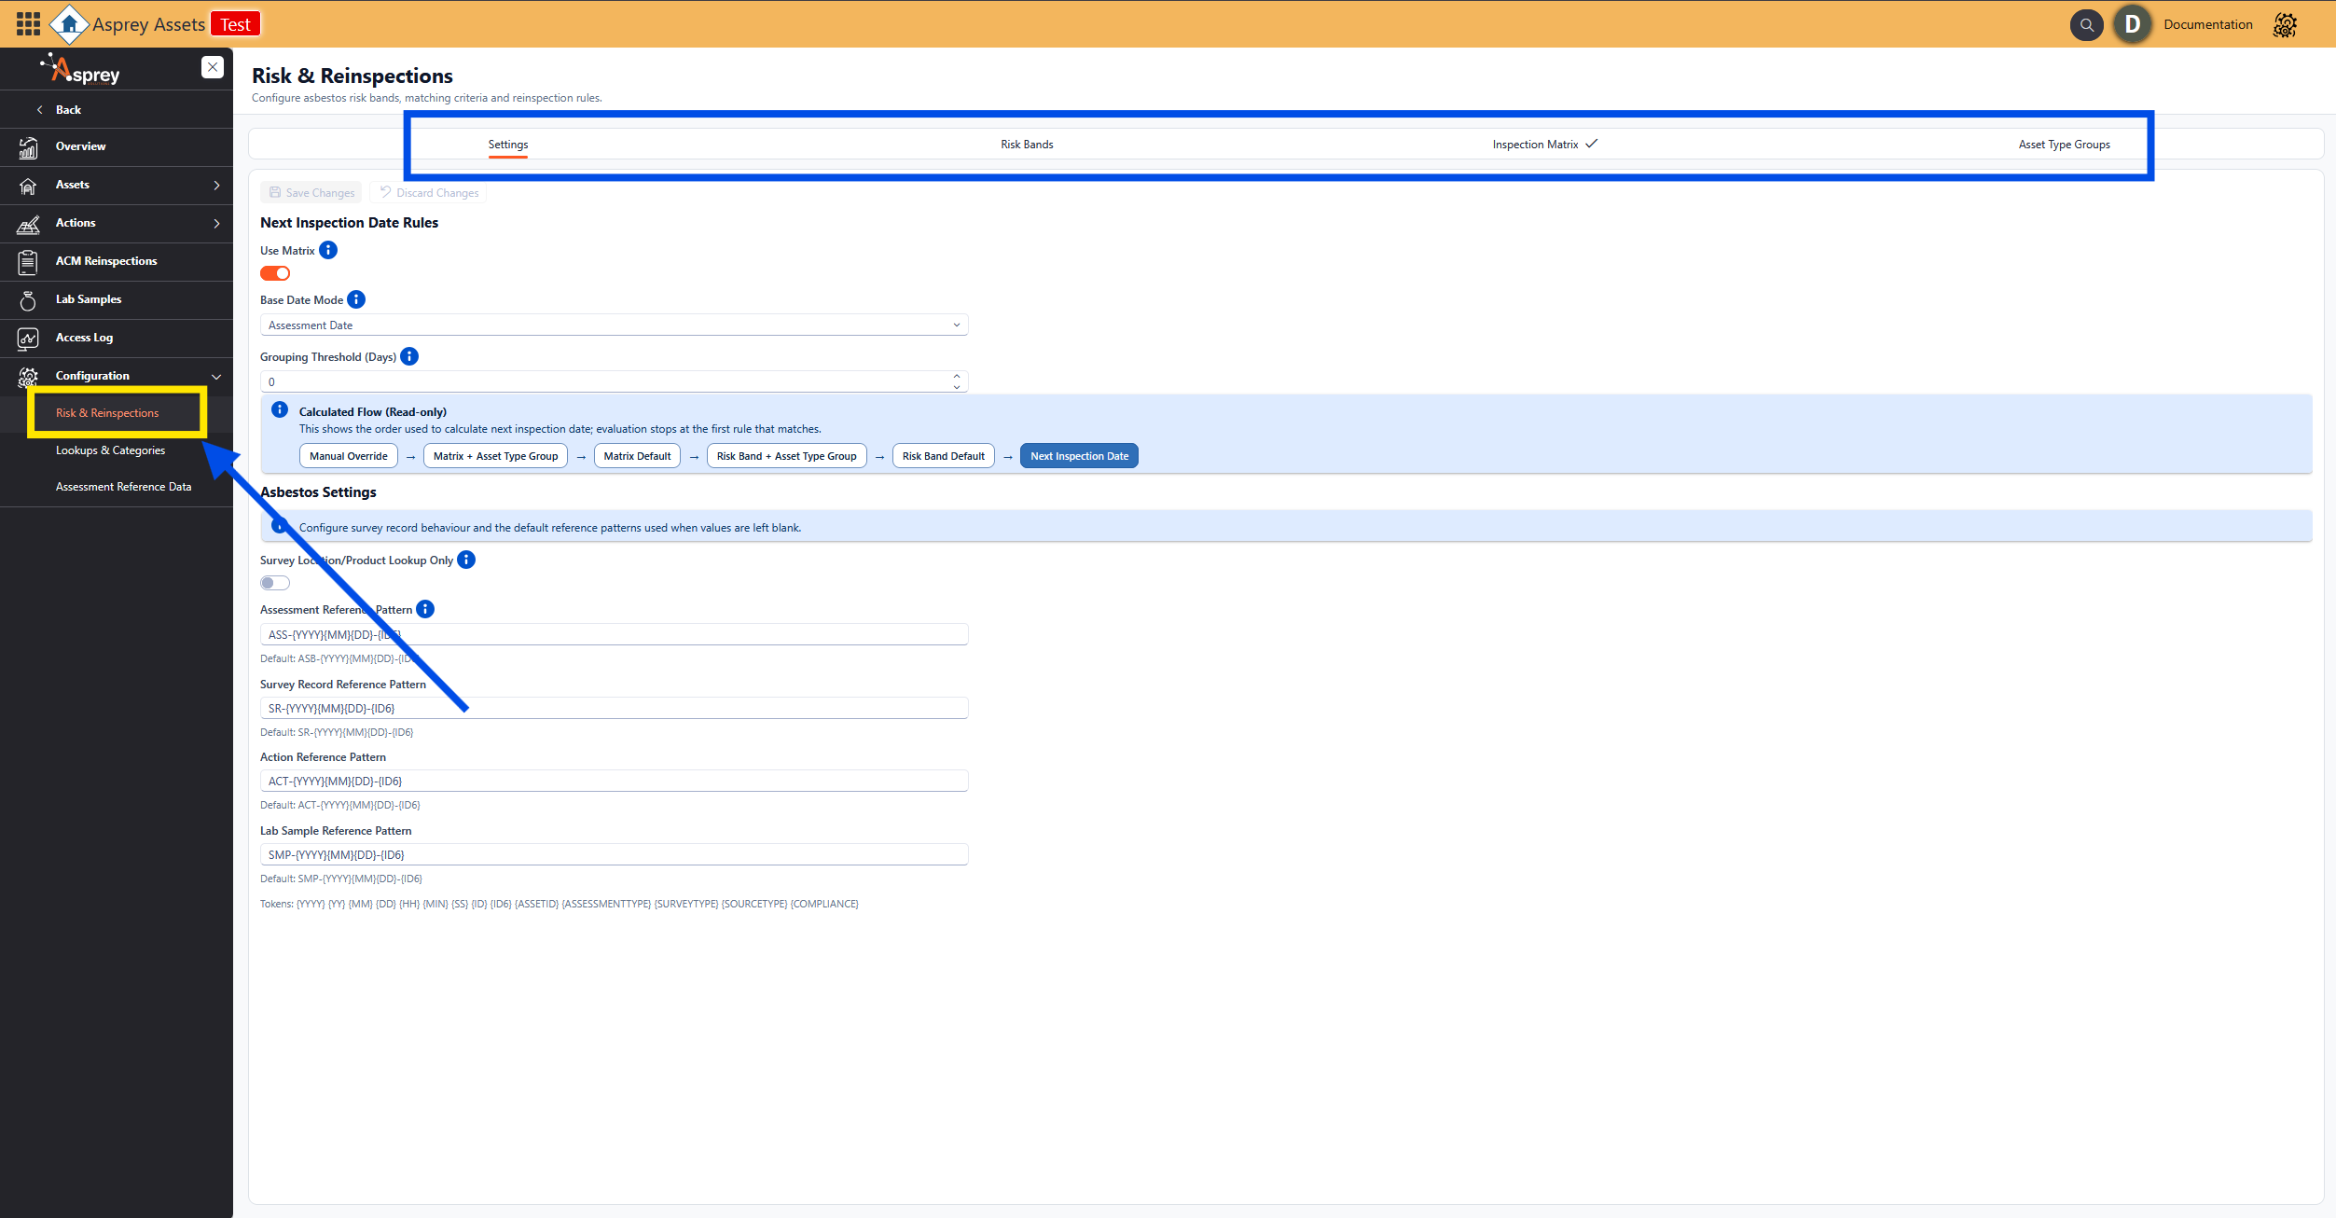Open Lookups & Categories in the sidebar

[x=110, y=450]
